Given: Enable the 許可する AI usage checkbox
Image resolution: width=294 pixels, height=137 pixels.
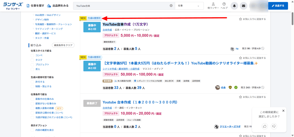Looking at the screenshot, I should click(32, 82).
